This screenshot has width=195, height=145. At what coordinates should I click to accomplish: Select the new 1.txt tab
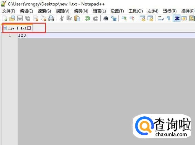pyautogui.click(x=17, y=28)
